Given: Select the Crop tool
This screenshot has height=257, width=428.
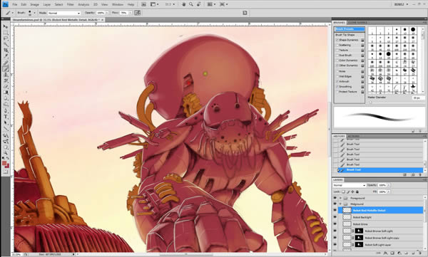Looking at the screenshot, I should click(x=6, y=51).
